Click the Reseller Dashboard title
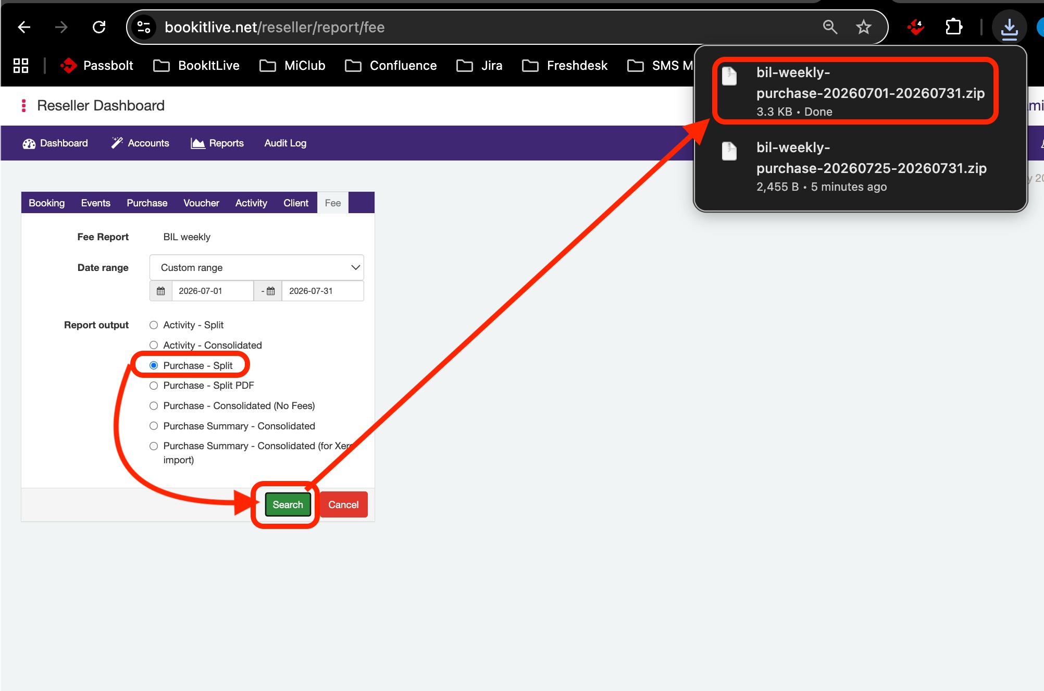The image size is (1044, 691). tap(101, 106)
